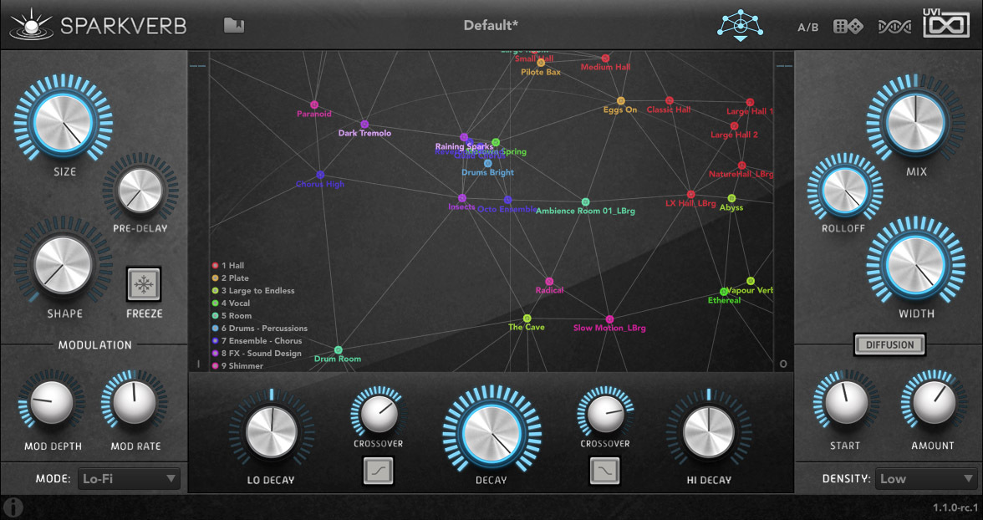Click the randomize dice icon

tap(848, 27)
